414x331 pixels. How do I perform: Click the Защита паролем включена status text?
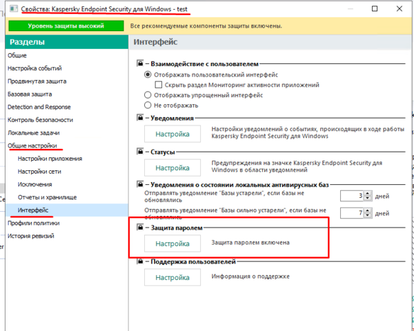click(250, 243)
